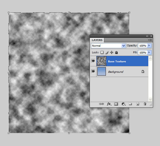Toggle lock all icon
The width and height of the screenshot is (160, 146).
(116, 52)
